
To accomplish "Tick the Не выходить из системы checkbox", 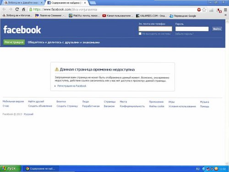I will point(140,33).
